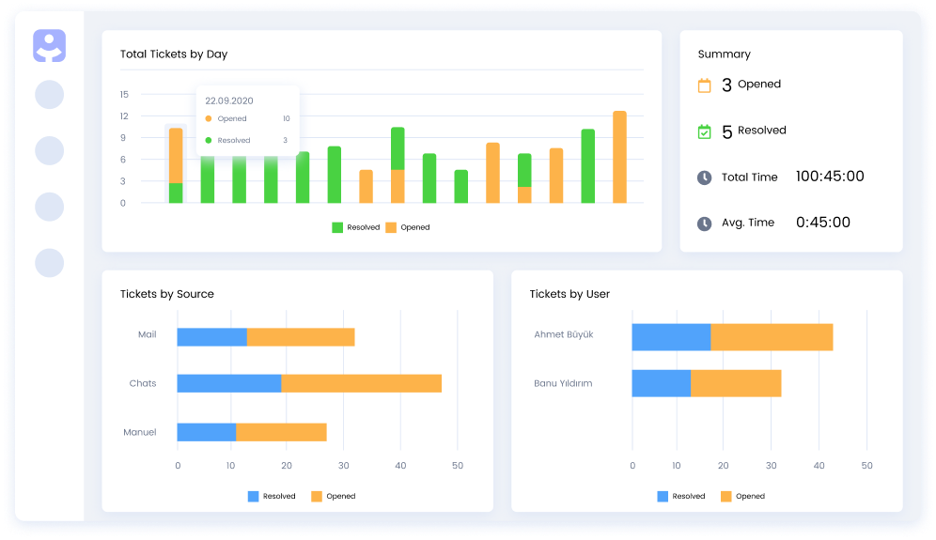Select the clock icon next to Avg. Time
This screenshot has height=540, width=936.
704,224
